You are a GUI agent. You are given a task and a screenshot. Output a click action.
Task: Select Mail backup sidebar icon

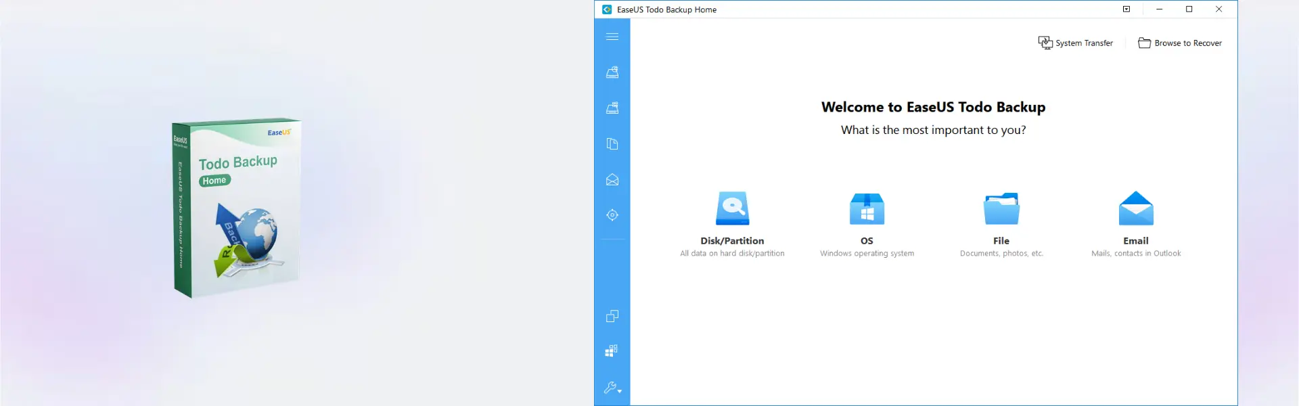612,179
